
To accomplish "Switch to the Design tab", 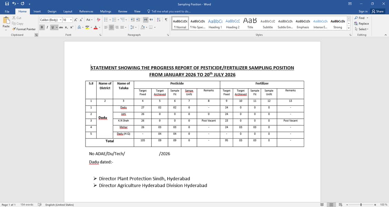I will (52, 11).
